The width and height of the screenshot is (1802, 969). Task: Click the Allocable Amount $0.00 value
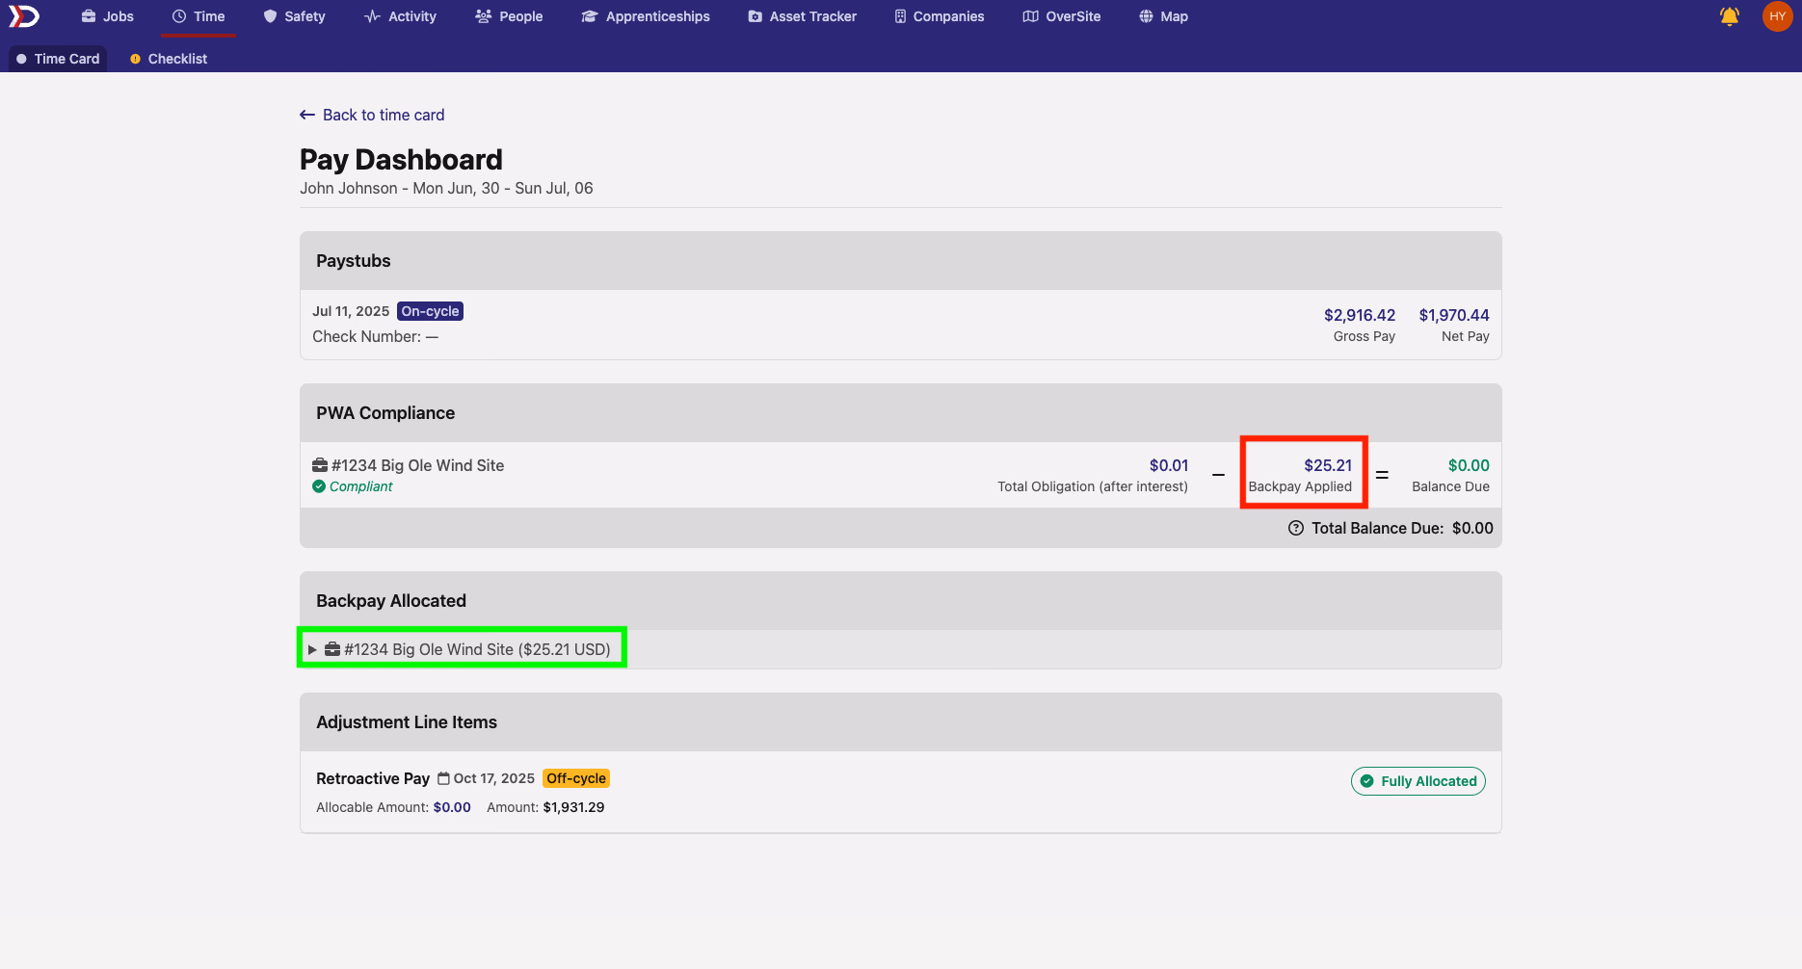coord(452,807)
